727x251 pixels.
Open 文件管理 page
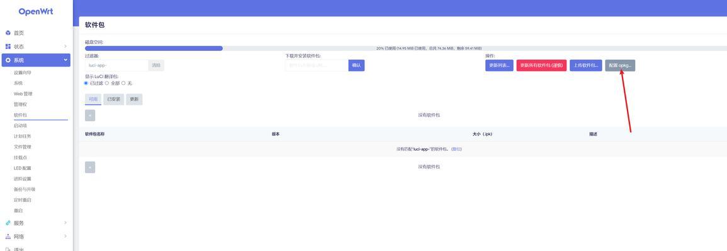click(x=23, y=147)
